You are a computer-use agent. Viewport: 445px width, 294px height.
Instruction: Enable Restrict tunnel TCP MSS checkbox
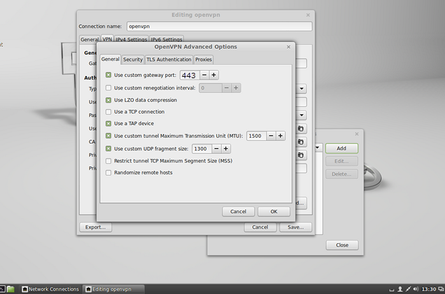[x=108, y=161]
